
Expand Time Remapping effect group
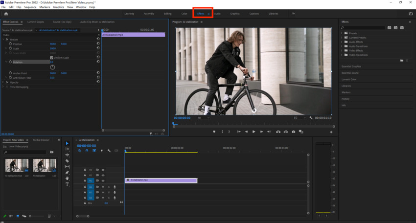[3, 87]
